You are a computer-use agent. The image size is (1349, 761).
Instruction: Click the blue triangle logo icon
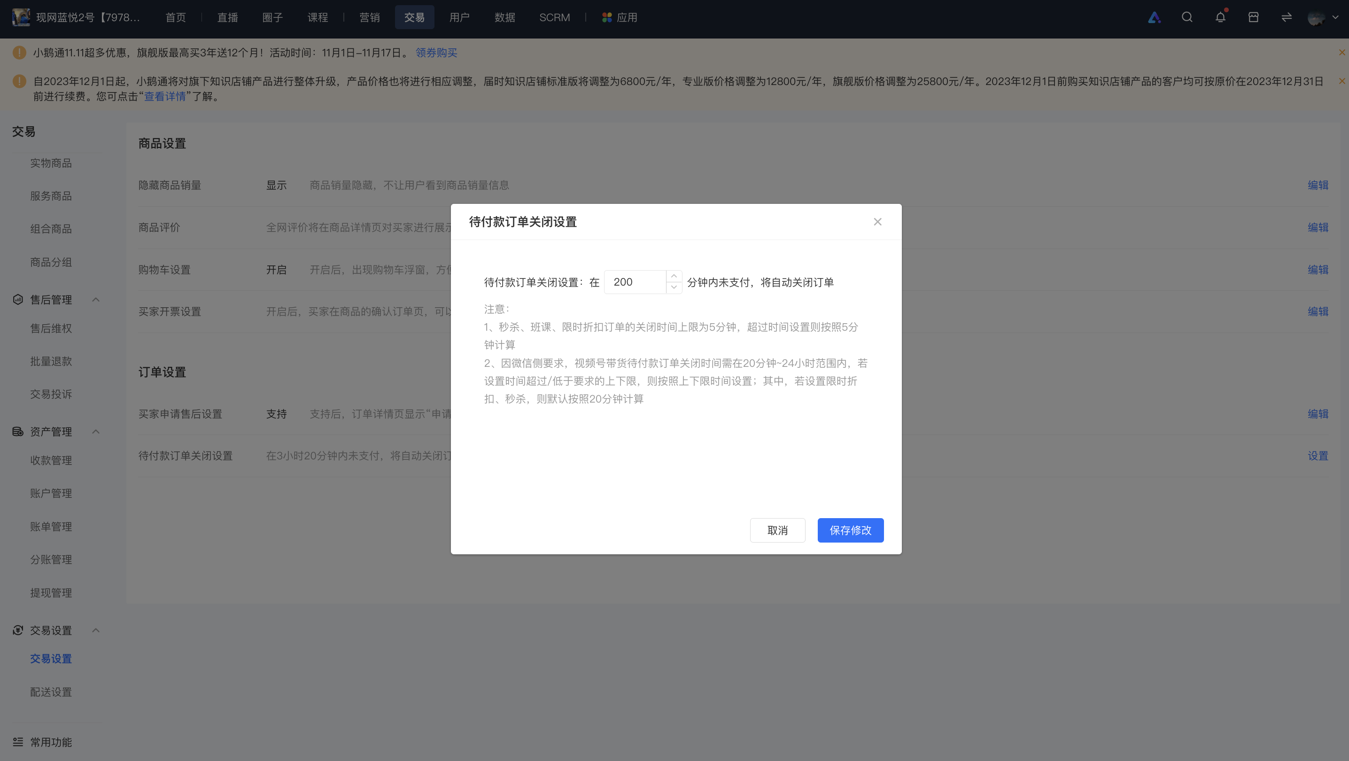tap(1154, 17)
